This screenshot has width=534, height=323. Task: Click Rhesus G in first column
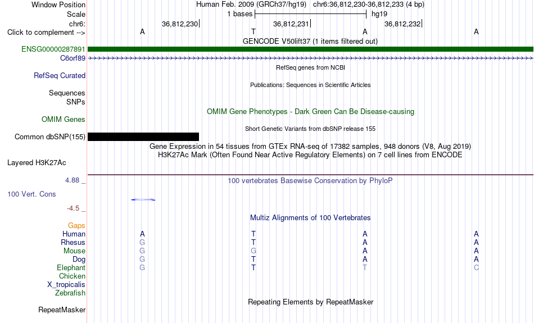142,242
